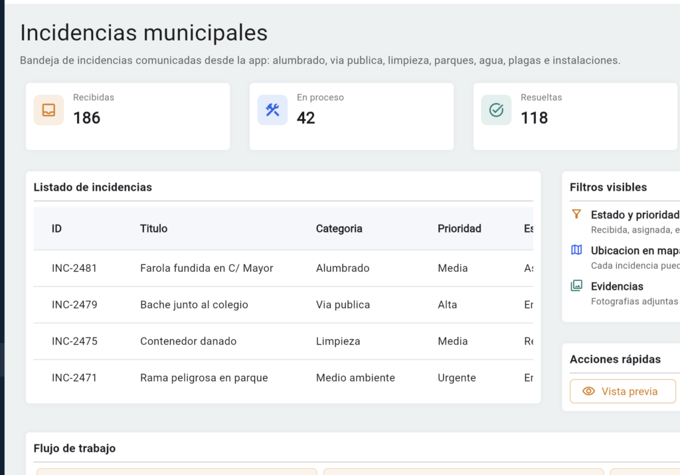Click the Resueltas count 118
The image size is (680, 475).
pyautogui.click(x=535, y=118)
